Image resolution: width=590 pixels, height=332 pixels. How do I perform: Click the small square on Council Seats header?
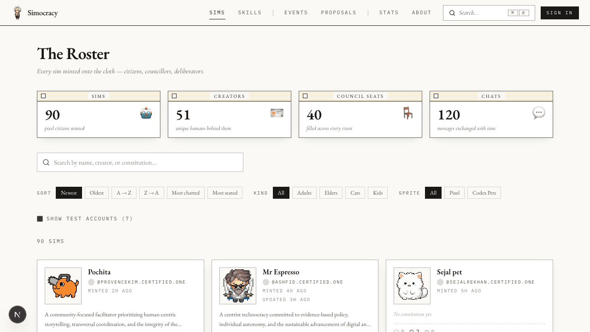305,96
